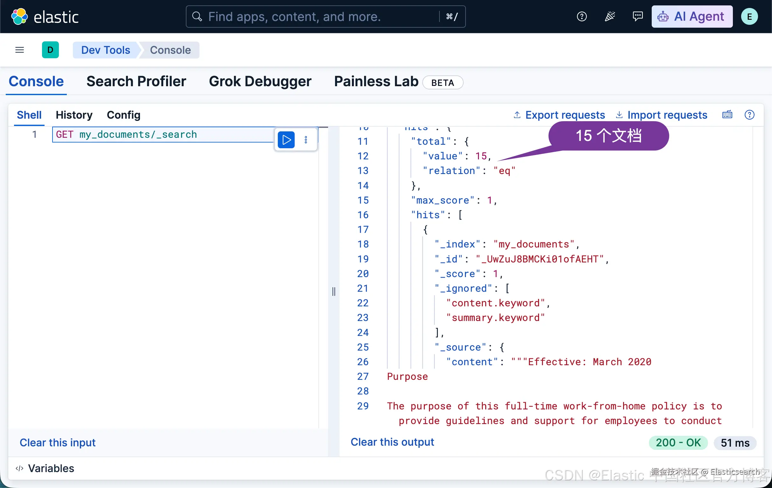Viewport: 772px width, 488px height.
Task: Expand the Variables panel
Action: click(45, 468)
